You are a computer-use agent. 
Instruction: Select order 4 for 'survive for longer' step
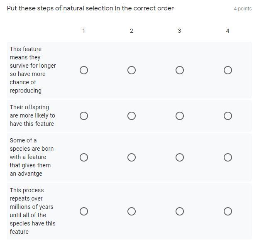(x=227, y=70)
